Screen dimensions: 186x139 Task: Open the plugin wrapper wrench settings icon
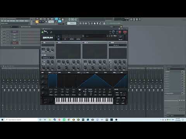click(x=51, y=32)
